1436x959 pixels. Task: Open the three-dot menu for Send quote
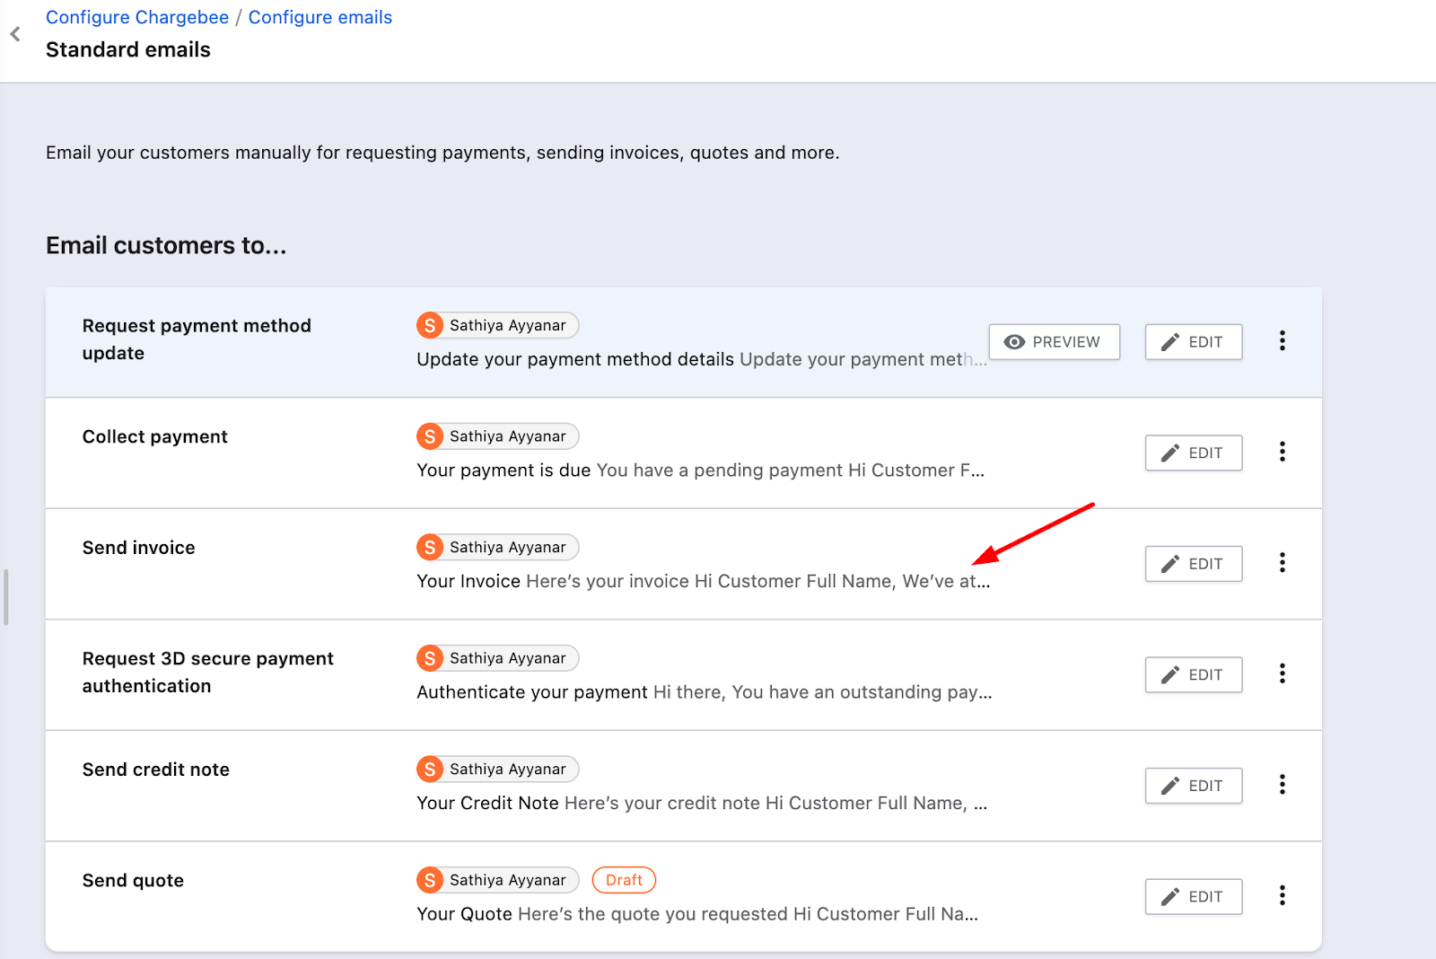pos(1282,895)
